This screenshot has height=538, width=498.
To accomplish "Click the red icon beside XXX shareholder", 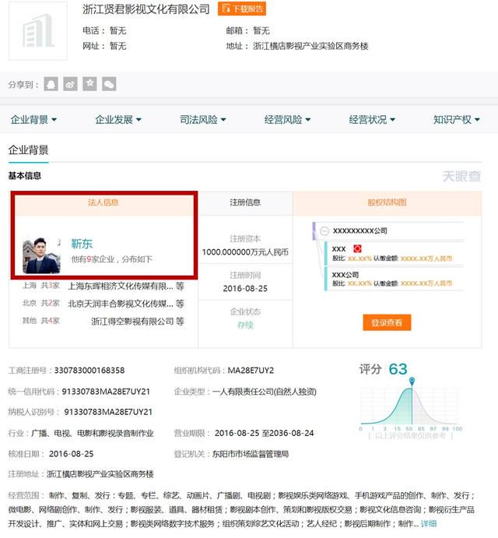I will [357, 248].
